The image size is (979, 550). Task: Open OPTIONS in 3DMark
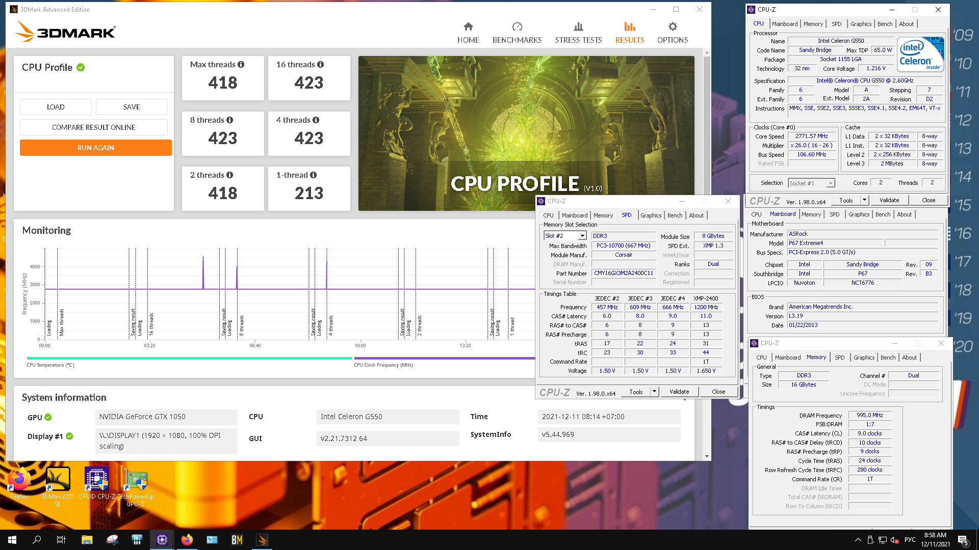point(673,33)
